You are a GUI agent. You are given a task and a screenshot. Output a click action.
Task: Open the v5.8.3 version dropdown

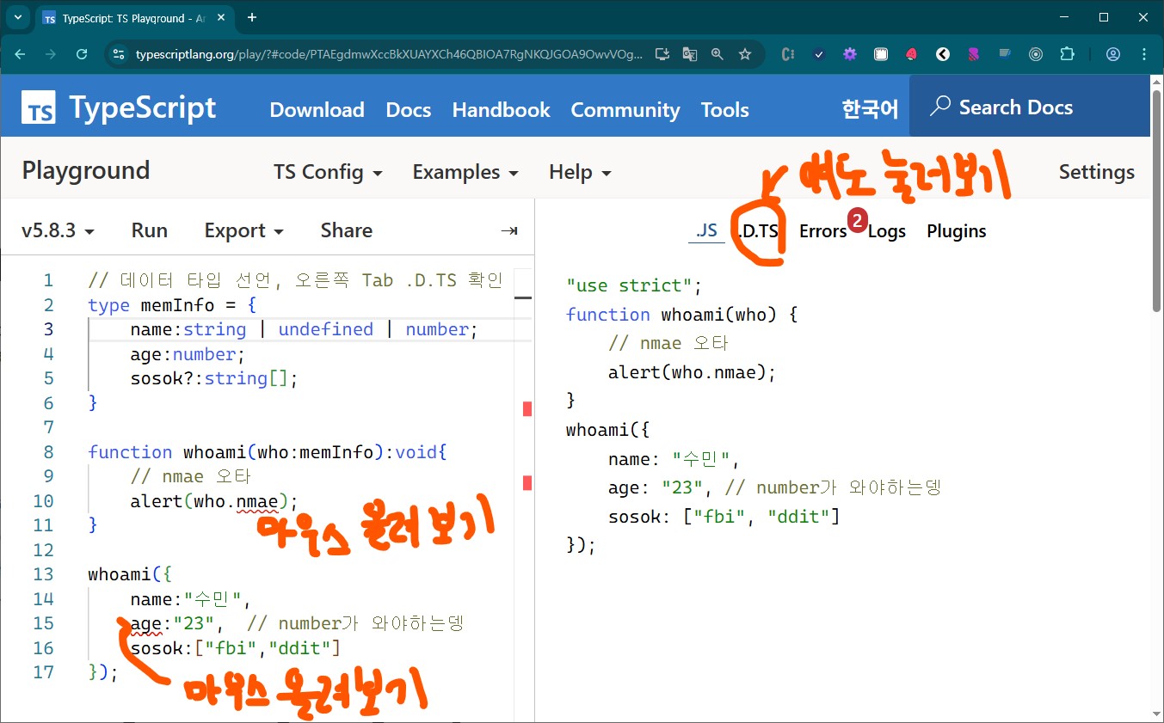coord(58,230)
